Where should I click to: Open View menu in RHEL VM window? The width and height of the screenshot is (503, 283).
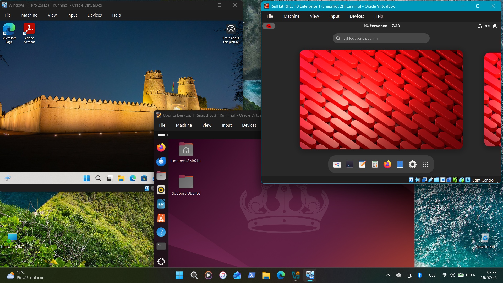click(314, 16)
